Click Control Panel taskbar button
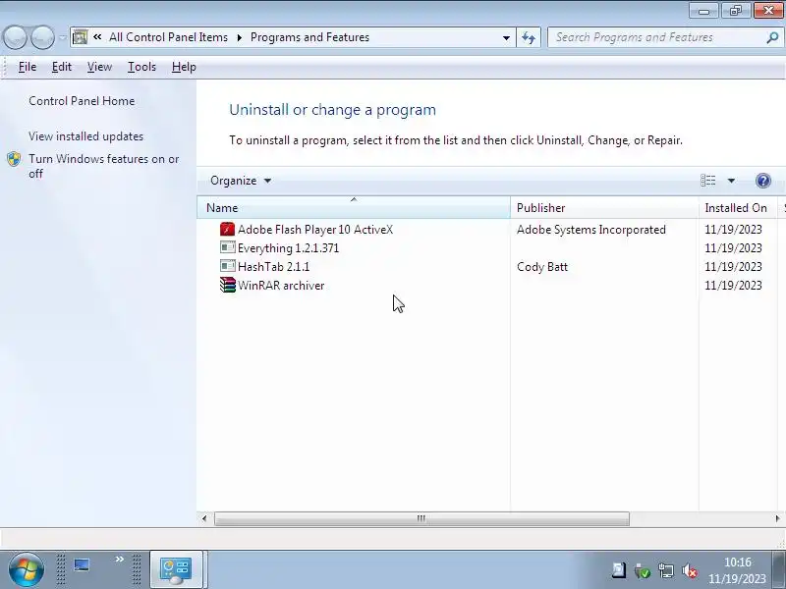The image size is (786, 589). click(x=177, y=569)
